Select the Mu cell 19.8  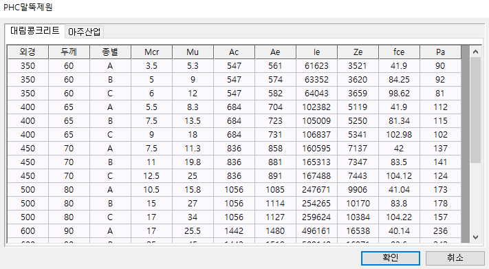pyautogui.click(x=193, y=162)
